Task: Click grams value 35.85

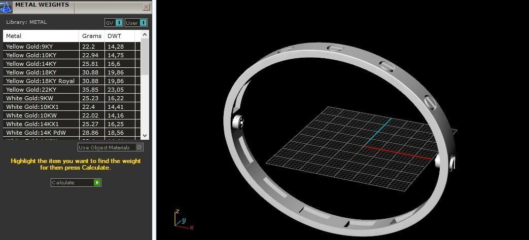Action: pos(90,90)
